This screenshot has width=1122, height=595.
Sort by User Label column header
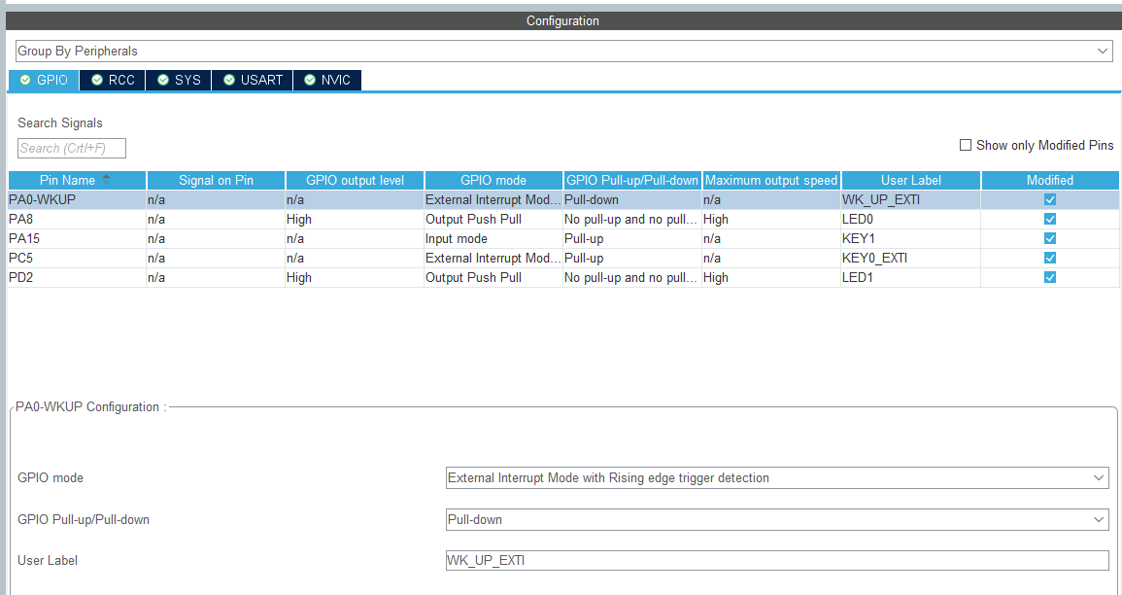[910, 180]
